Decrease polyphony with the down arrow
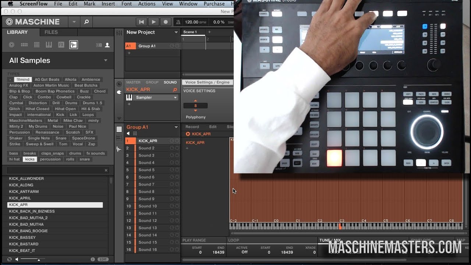 195,110
